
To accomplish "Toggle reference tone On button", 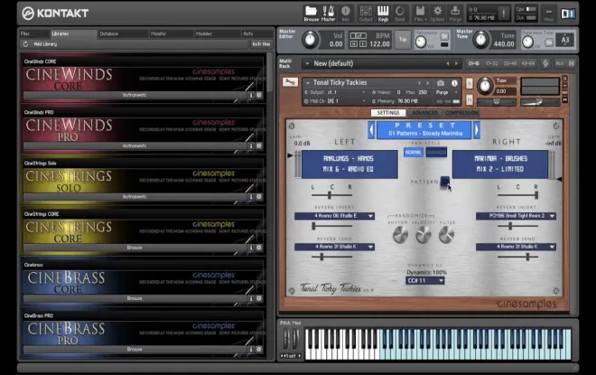I will pos(548,42).
